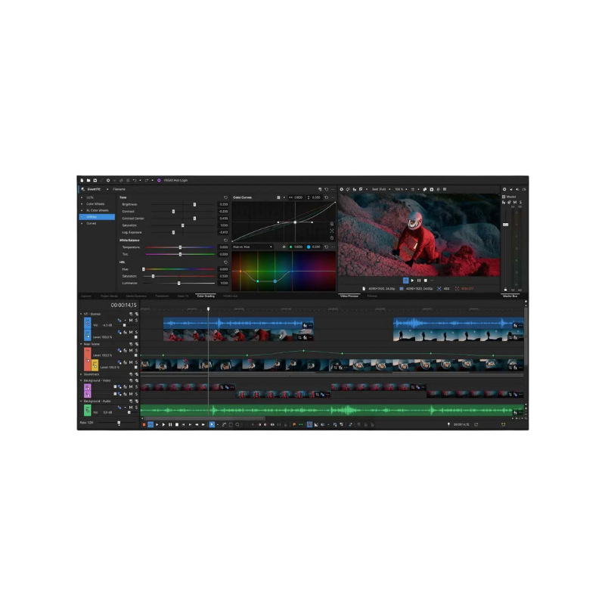Click the Temperature slider handle
Screen dimensions: 605x605
pyautogui.click(x=181, y=247)
